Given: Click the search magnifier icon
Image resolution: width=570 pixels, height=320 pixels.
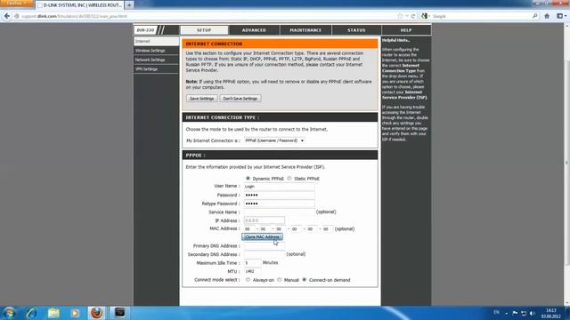Looking at the screenshot, I should click(534, 16).
